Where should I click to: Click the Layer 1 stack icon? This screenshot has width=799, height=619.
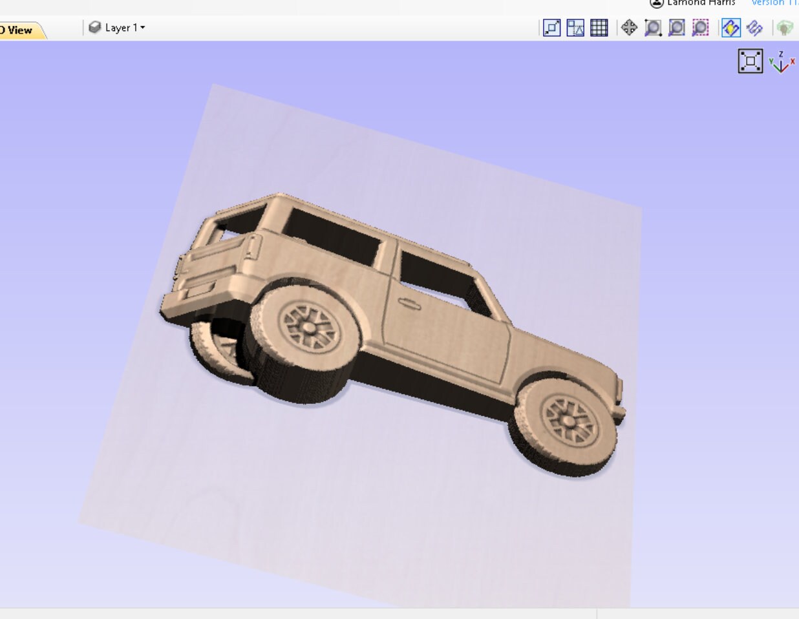[96, 28]
